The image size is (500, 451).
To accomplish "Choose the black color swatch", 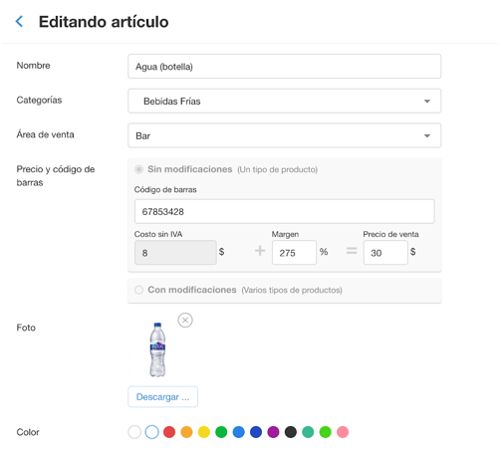I will (291, 432).
